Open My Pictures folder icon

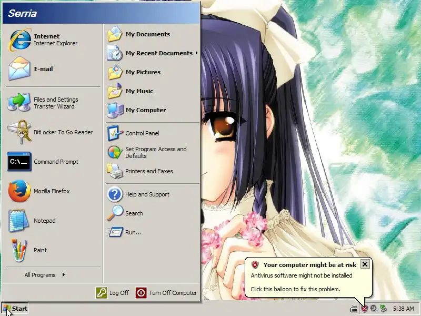(115, 72)
